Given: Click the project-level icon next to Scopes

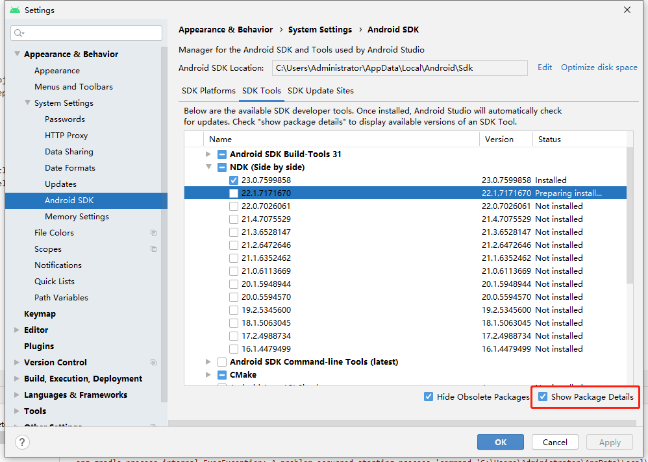Looking at the screenshot, I should [154, 249].
